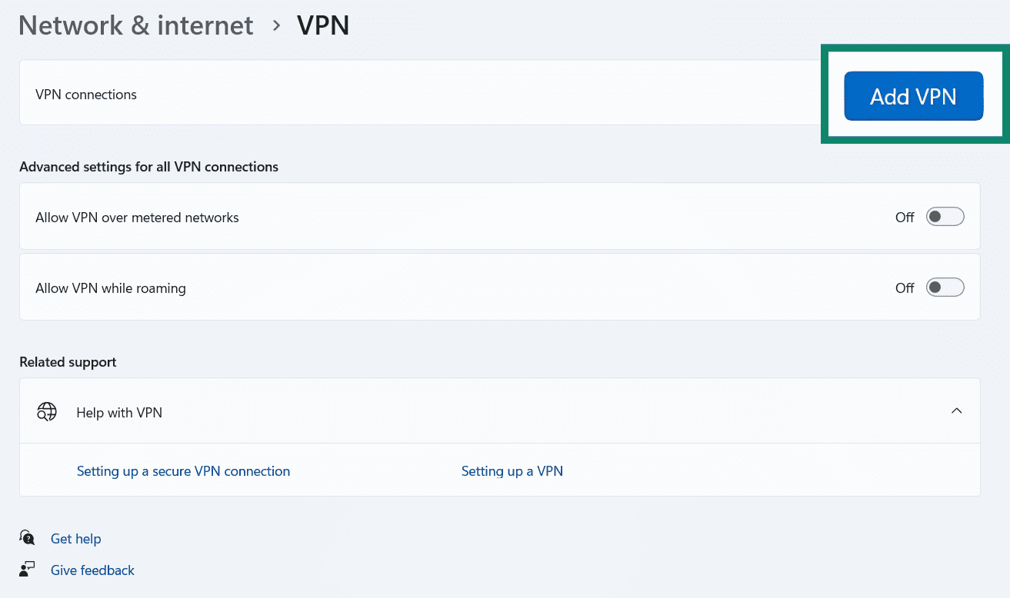Enable Allow VPN while roaming
This screenshot has width=1010, height=598.
click(945, 287)
